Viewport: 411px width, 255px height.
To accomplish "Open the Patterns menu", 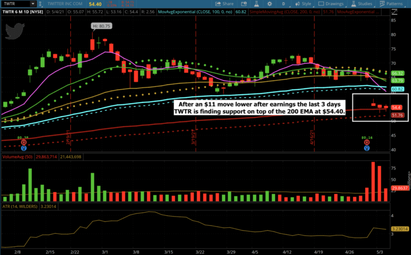I will point(391,4).
